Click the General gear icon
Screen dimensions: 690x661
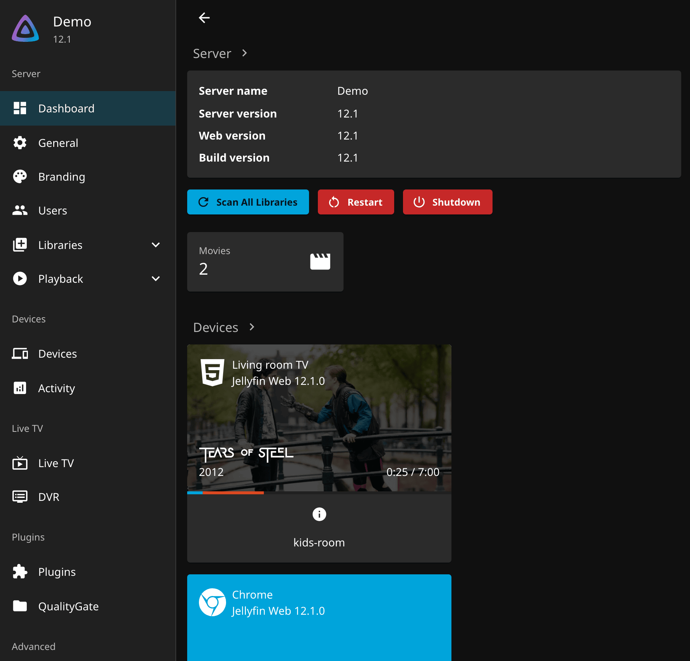point(20,143)
